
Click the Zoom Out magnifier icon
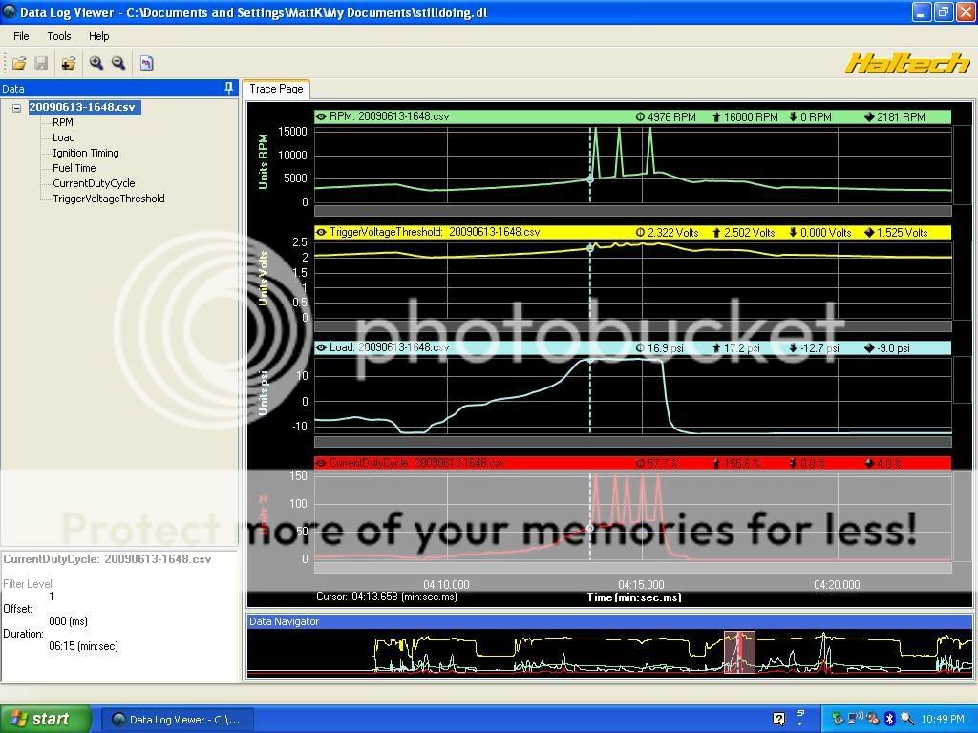tap(117, 63)
